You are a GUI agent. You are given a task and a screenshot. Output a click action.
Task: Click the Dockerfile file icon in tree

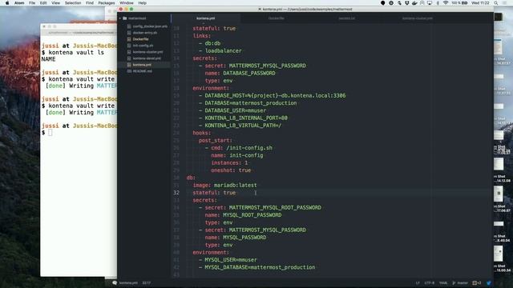(129, 39)
